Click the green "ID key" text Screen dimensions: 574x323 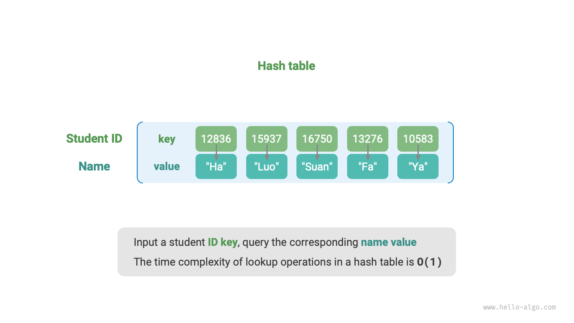coord(222,242)
